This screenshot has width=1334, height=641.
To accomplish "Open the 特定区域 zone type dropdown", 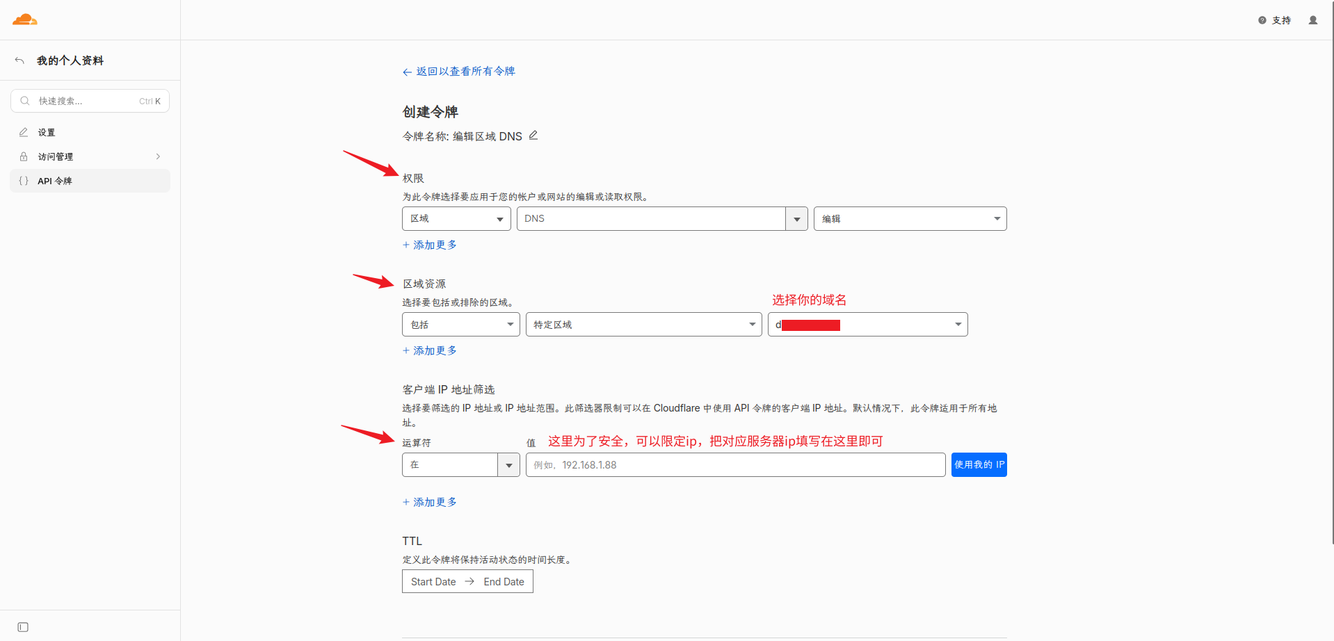I will pyautogui.click(x=644, y=325).
